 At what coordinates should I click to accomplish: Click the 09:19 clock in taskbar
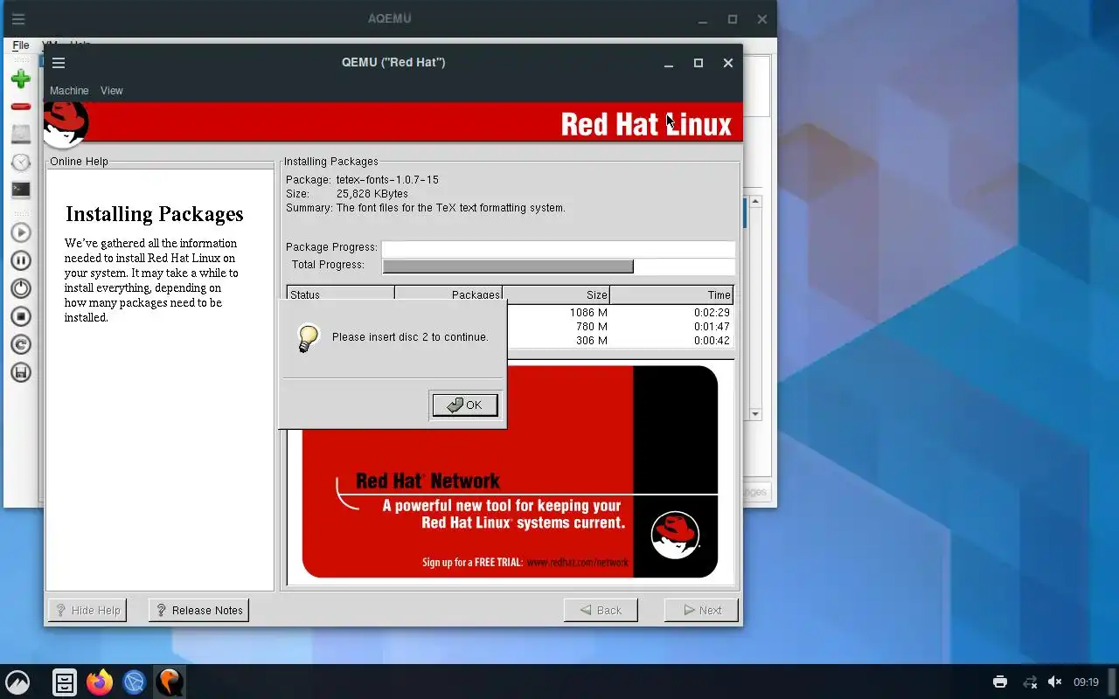1086,682
